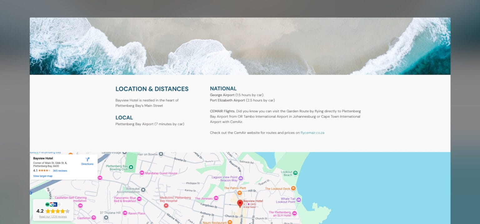Screen dimensions: 480x224
Task: Click The Palms Plett restaurant marker
Action: coord(239,193)
